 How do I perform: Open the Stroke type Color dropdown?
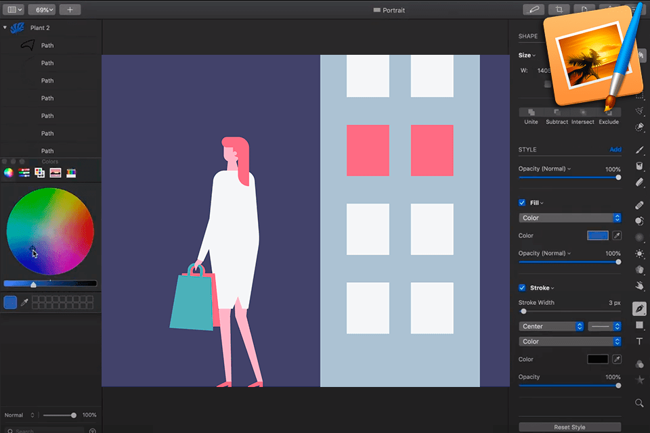coord(569,342)
